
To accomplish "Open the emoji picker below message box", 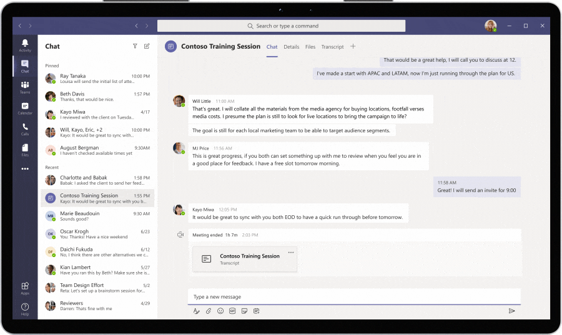I will point(220,311).
